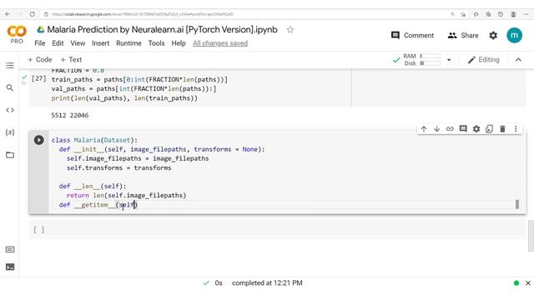Run the Malaria class cell
534x300 pixels.
[39, 140]
